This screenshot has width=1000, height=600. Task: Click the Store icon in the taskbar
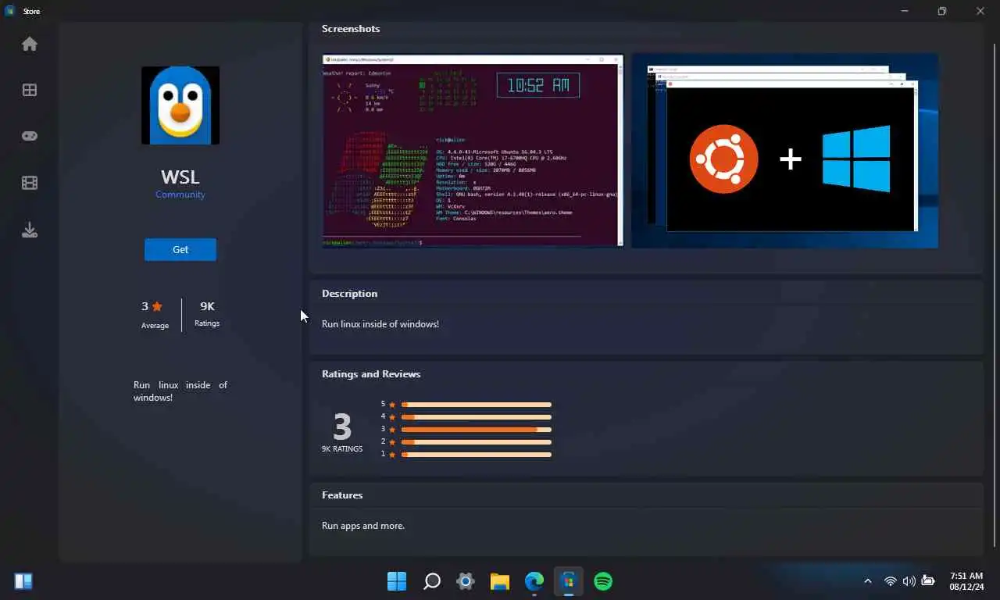(x=569, y=581)
